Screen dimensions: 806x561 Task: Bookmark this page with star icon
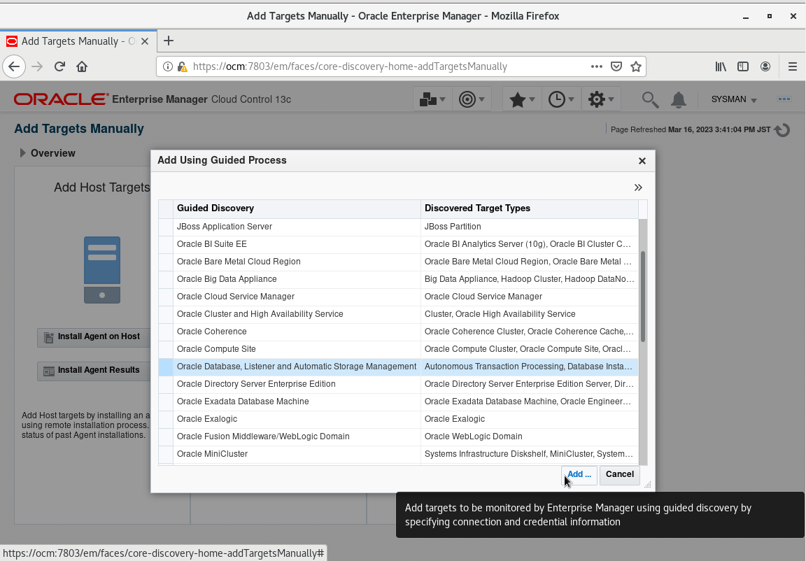(x=636, y=66)
